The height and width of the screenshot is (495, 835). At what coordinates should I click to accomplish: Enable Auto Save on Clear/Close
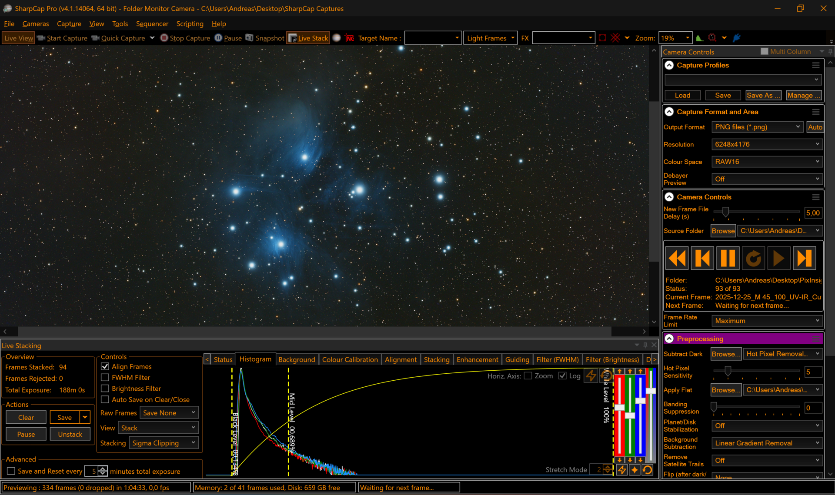pyautogui.click(x=105, y=399)
